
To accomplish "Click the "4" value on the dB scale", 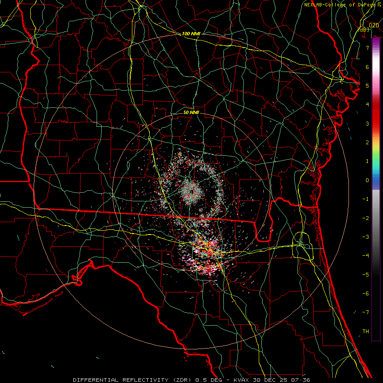I will click(367, 105).
